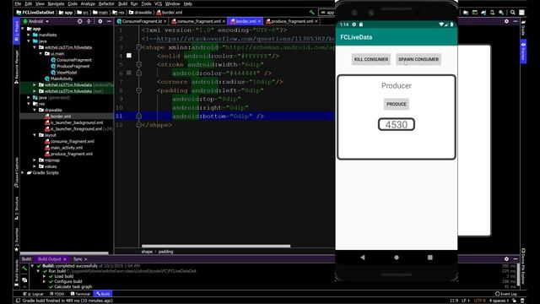Toggle Device File Explorer side tab
The width and height of the screenshot is (540, 304).
click(x=523, y=266)
